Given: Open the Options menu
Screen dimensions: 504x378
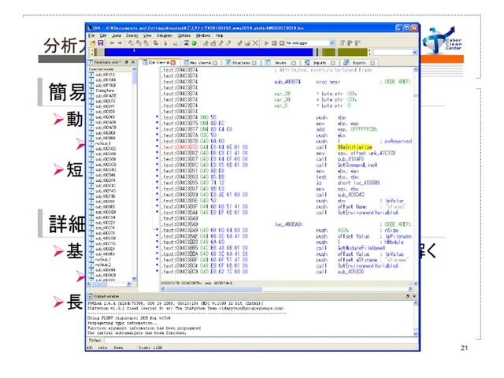Looking at the screenshot, I should tap(183, 35).
